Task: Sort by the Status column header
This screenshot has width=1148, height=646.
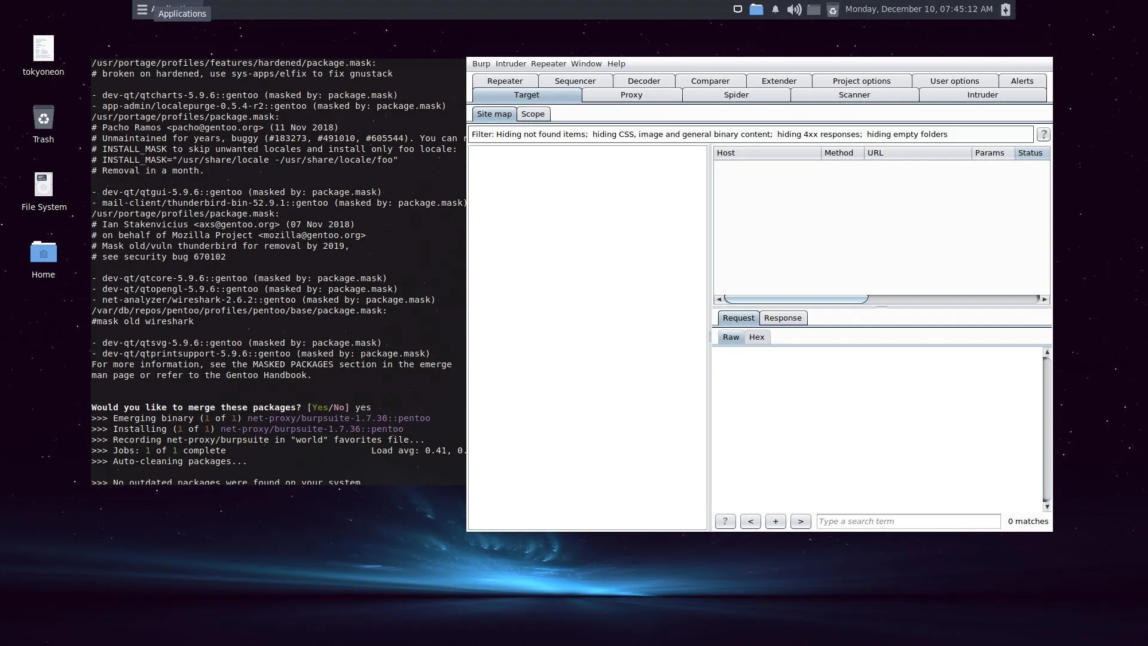Action: [x=1033, y=153]
